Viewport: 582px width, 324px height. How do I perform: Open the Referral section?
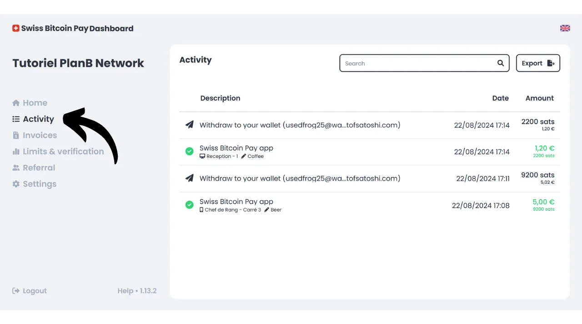pyautogui.click(x=39, y=168)
